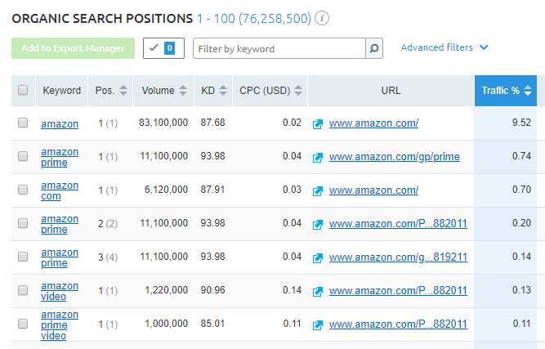Select the volume value 1,000,000
Screen dimensions: 545x349
click(x=166, y=324)
